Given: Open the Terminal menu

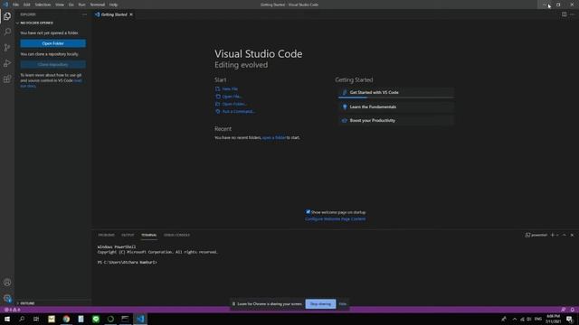Looking at the screenshot, I should 98,5.
